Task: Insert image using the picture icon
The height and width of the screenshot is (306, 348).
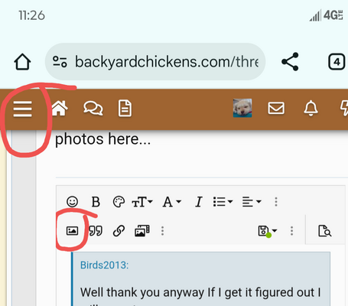Action: (x=72, y=231)
